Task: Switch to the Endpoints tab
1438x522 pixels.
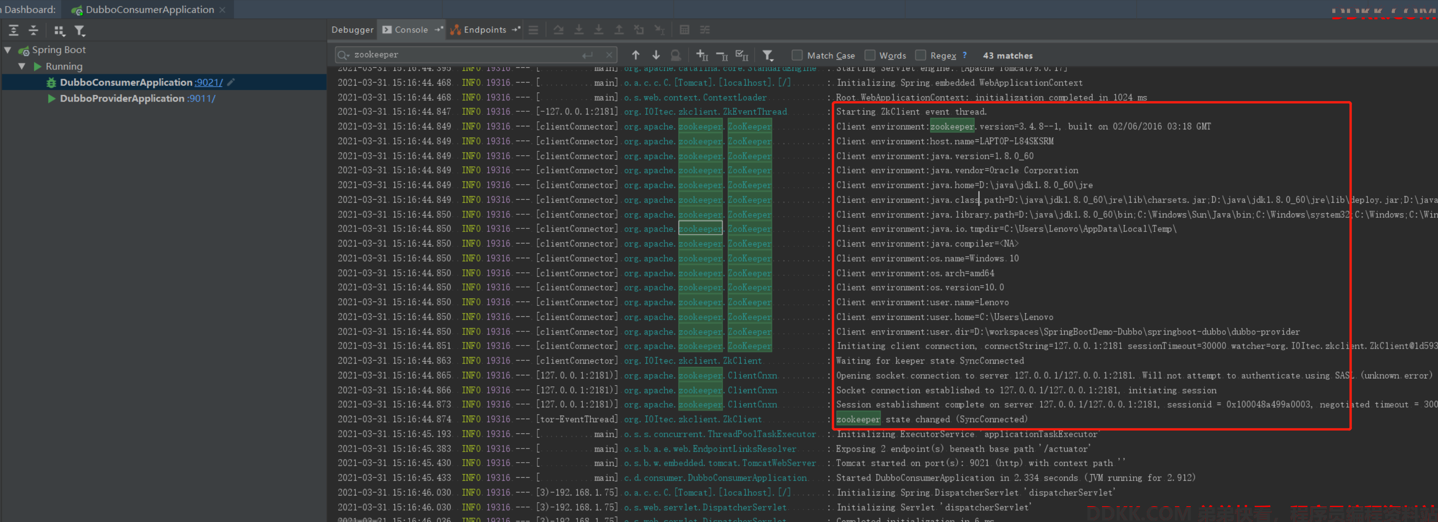Action: tap(484, 30)
